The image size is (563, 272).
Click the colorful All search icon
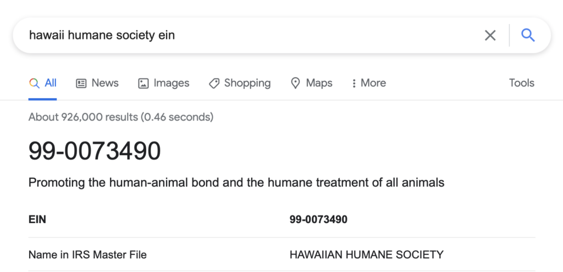[x=34, y=83]
